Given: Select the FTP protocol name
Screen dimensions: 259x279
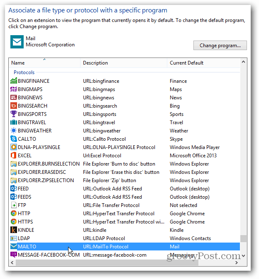Looking at the screenshot, I should pos(22,205).
